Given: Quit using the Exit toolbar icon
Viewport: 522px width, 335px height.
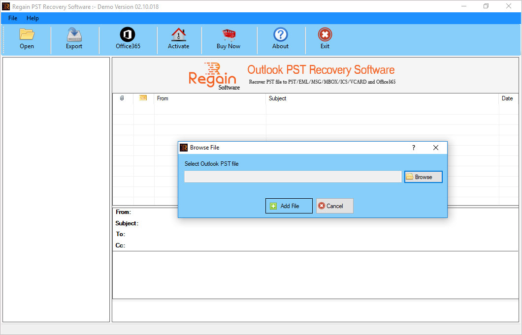Looking at the screenshot, I should coord(325,38).
